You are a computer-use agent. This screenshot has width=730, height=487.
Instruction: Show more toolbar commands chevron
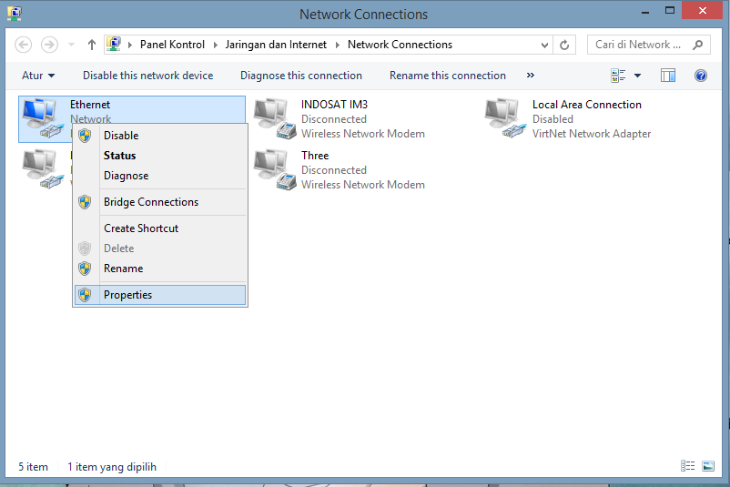pos(531,76)
